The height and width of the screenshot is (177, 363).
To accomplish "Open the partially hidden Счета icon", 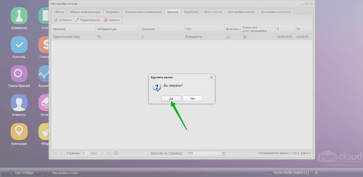I will [x=44, y=16].
